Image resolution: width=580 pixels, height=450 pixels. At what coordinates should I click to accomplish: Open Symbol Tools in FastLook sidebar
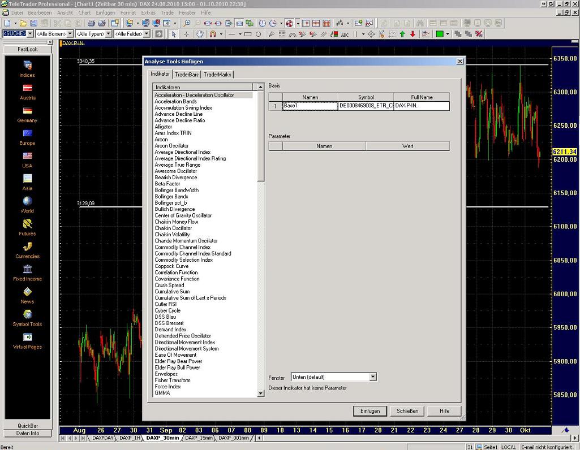click(x=27, y=318)
